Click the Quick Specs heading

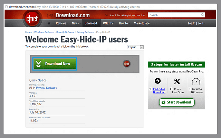(38, 80)
